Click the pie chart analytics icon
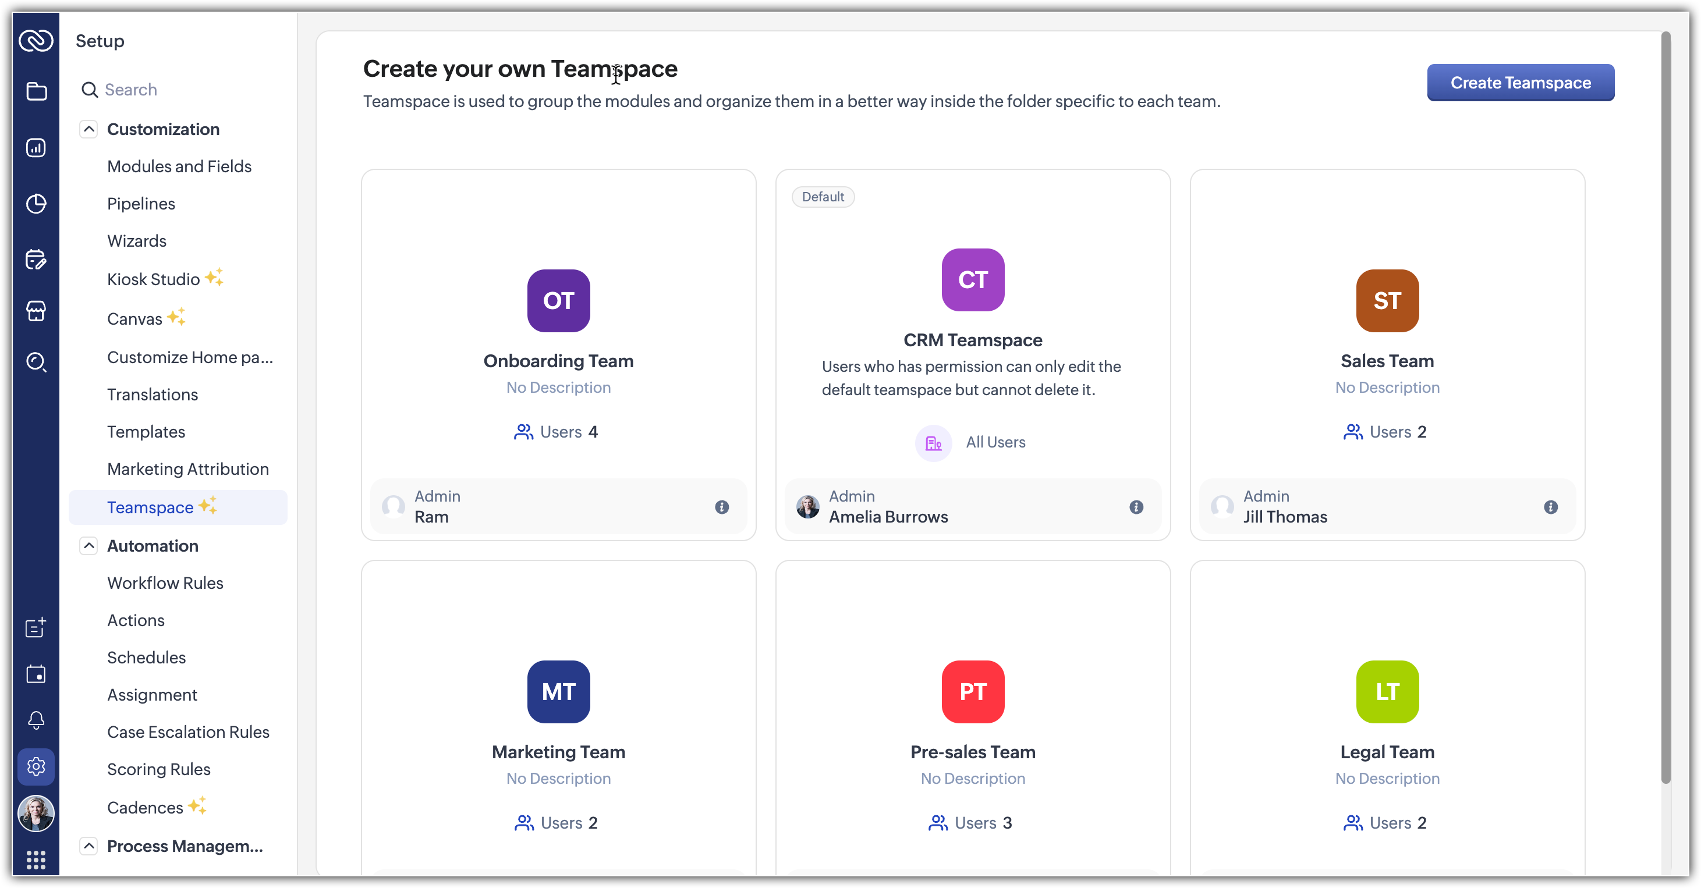 tap(36, 204)
